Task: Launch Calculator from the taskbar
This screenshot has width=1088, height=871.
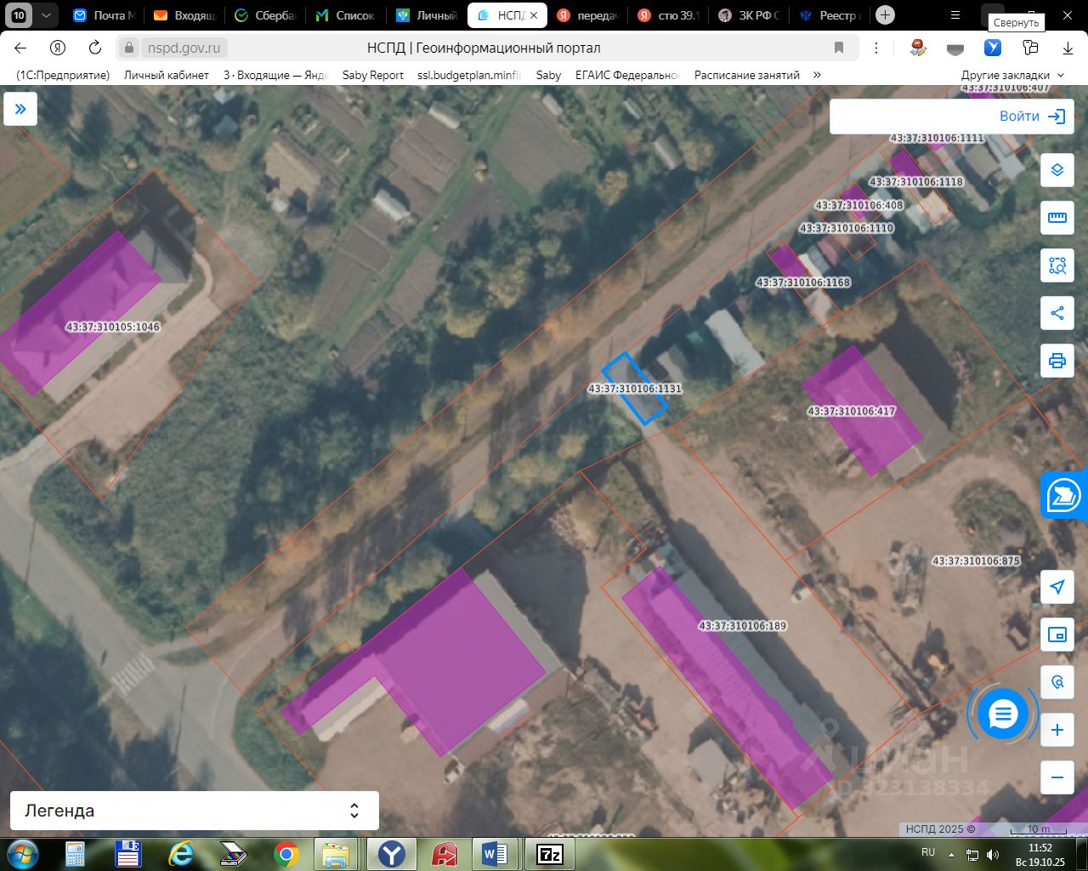Action: [76, 853]
